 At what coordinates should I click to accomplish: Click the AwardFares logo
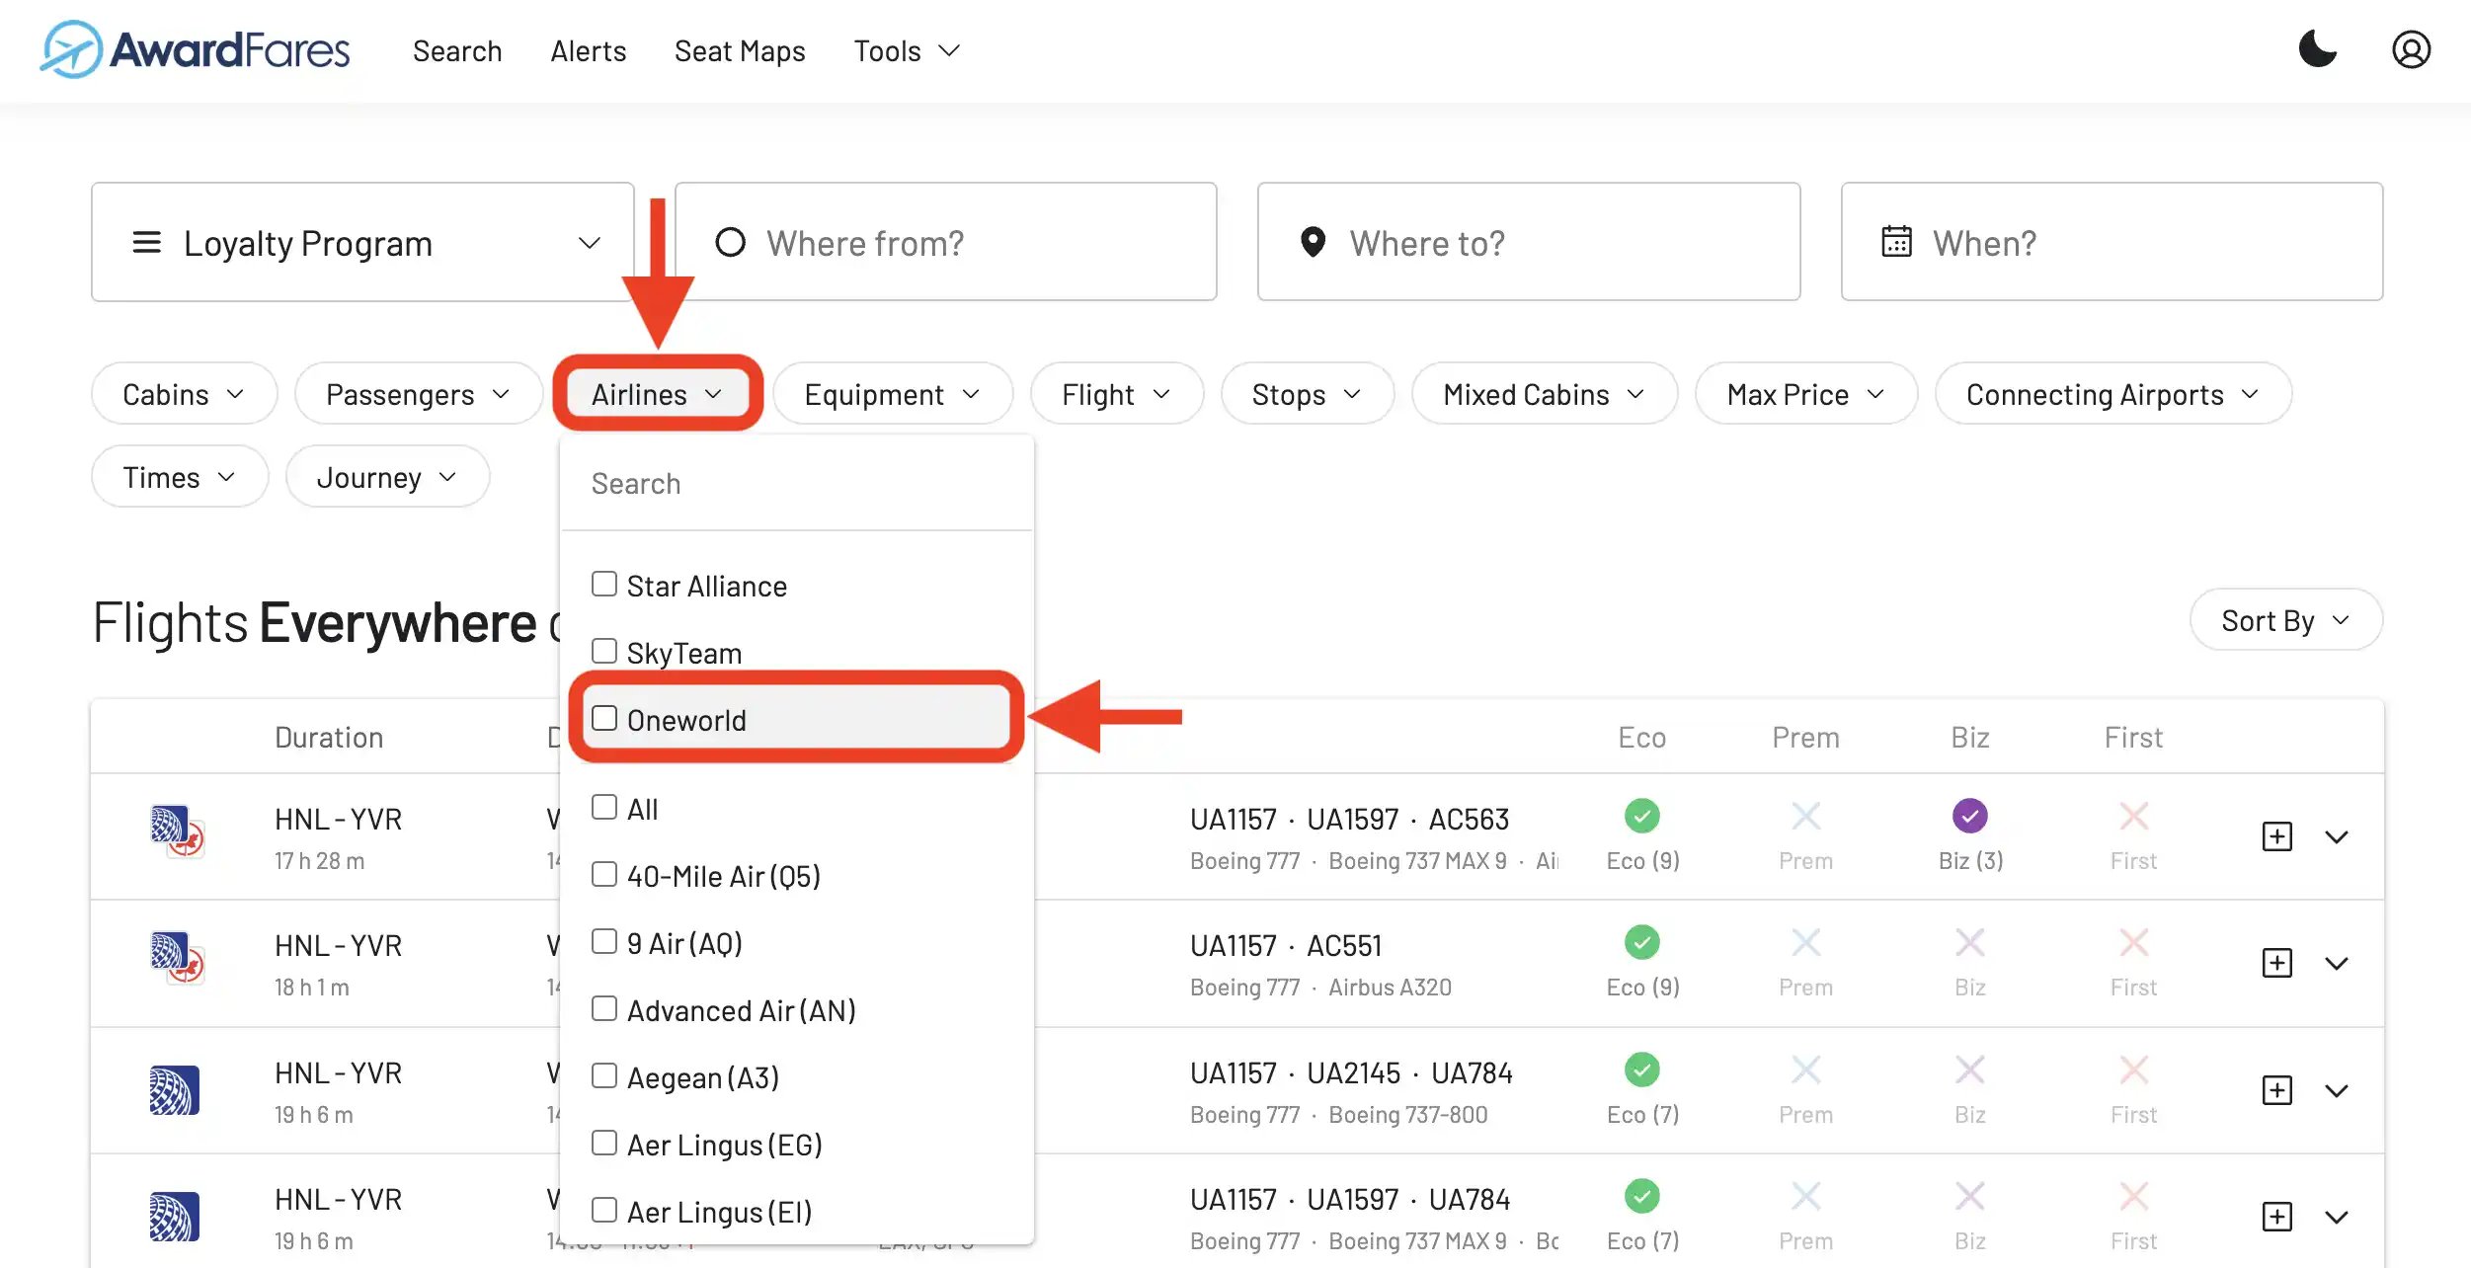pyautogui.click(x=195, y=49)
